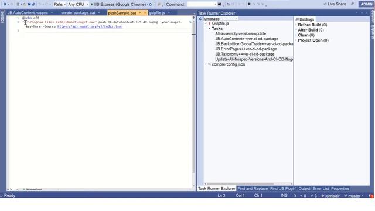The height and width of the screenshot is (211, 375).
Task: Open IIS Express target dropdown arrow
Action: [x=147, y=4]
